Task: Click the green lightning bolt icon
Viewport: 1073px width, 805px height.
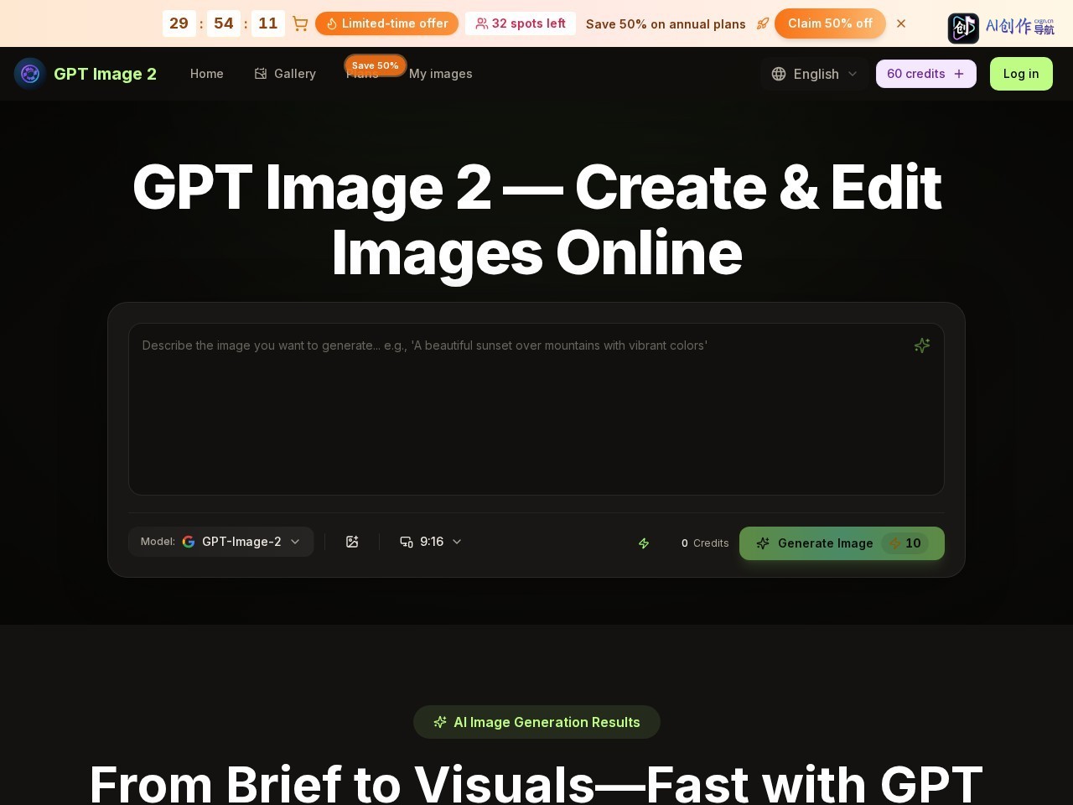Action: pyautogui.click(x=644, y=543)
